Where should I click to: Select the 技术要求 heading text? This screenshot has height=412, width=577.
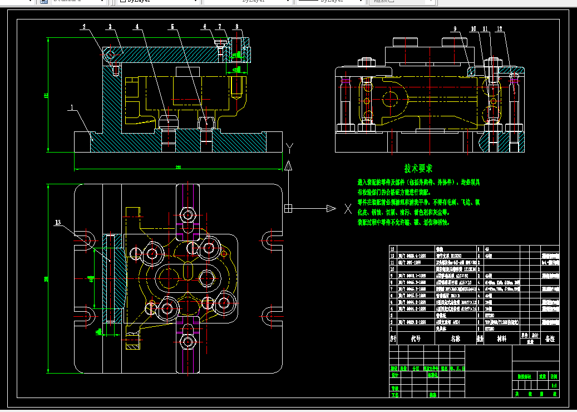click(x=418, y=169)
